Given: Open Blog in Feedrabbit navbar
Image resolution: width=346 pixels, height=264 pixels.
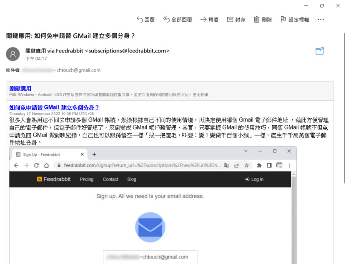Looking at the screenshot, I should 132,179.
